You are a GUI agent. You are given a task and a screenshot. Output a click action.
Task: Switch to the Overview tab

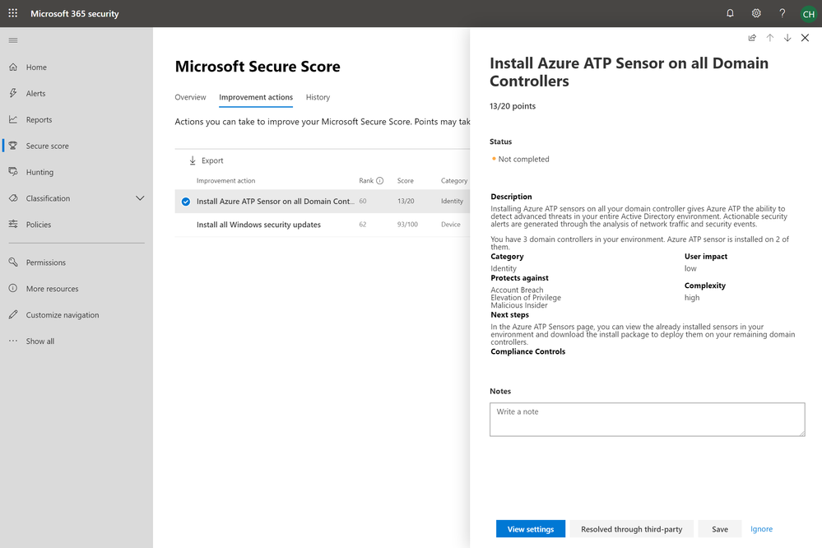(x=190, y=97)
